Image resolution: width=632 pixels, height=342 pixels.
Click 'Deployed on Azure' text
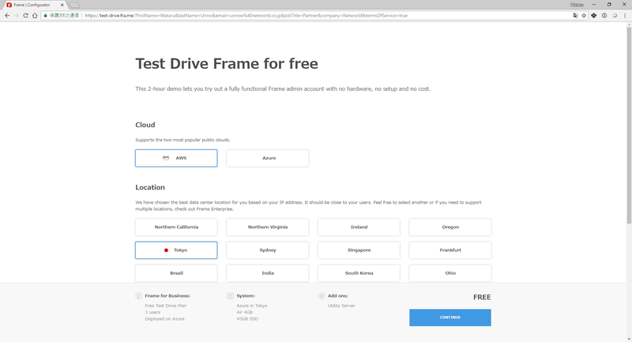pos(164,318)
